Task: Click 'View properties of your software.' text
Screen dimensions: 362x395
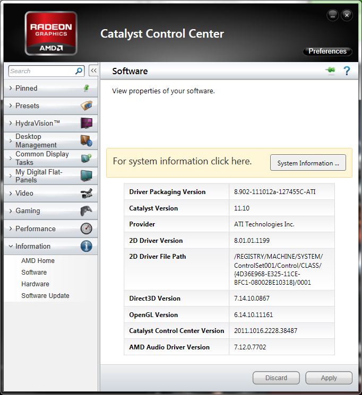Action: tap(163, 91)
